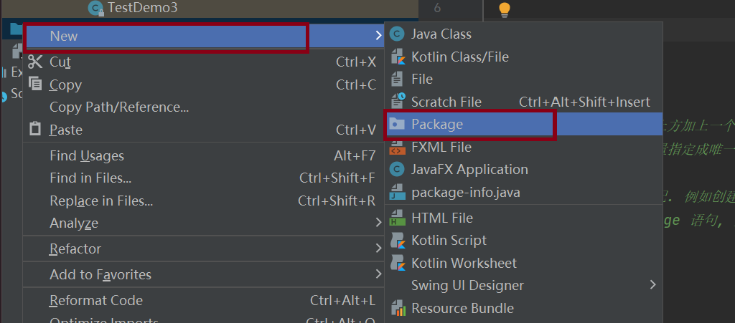This screenshot has width=735, height=323.
Task: Select TestDemo3 class in project tree
Action: (x=143, y=7)
